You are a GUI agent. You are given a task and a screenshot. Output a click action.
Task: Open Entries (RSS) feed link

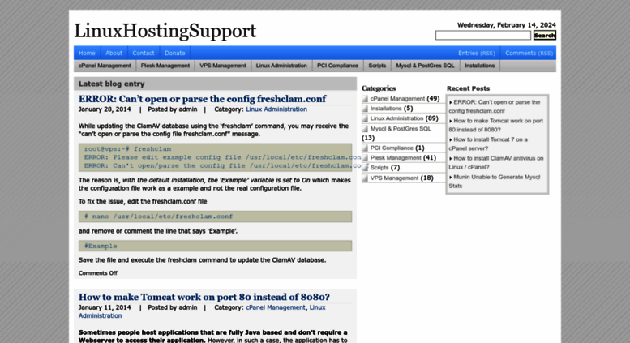[477, 53]
